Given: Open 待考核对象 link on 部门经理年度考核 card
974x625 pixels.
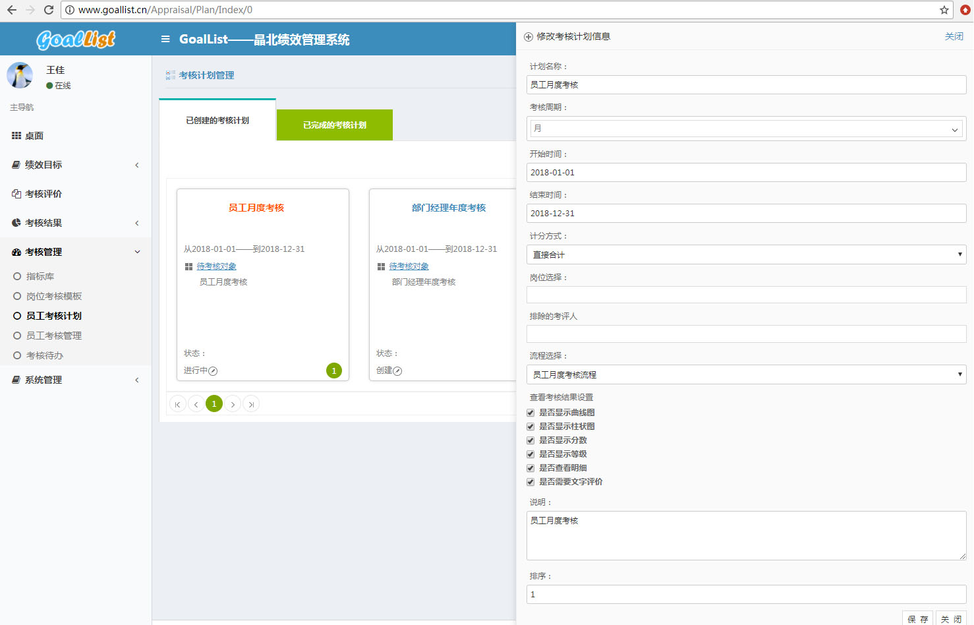Looking at the screenshot, I should pos(409,266).
